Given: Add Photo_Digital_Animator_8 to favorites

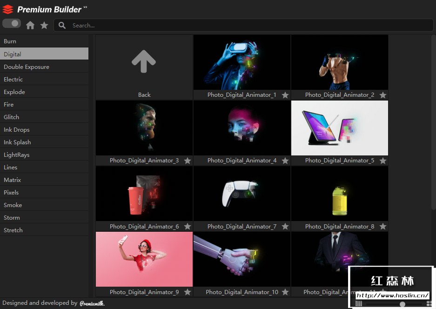Looking at the screenshot, I should click(383, 226).
